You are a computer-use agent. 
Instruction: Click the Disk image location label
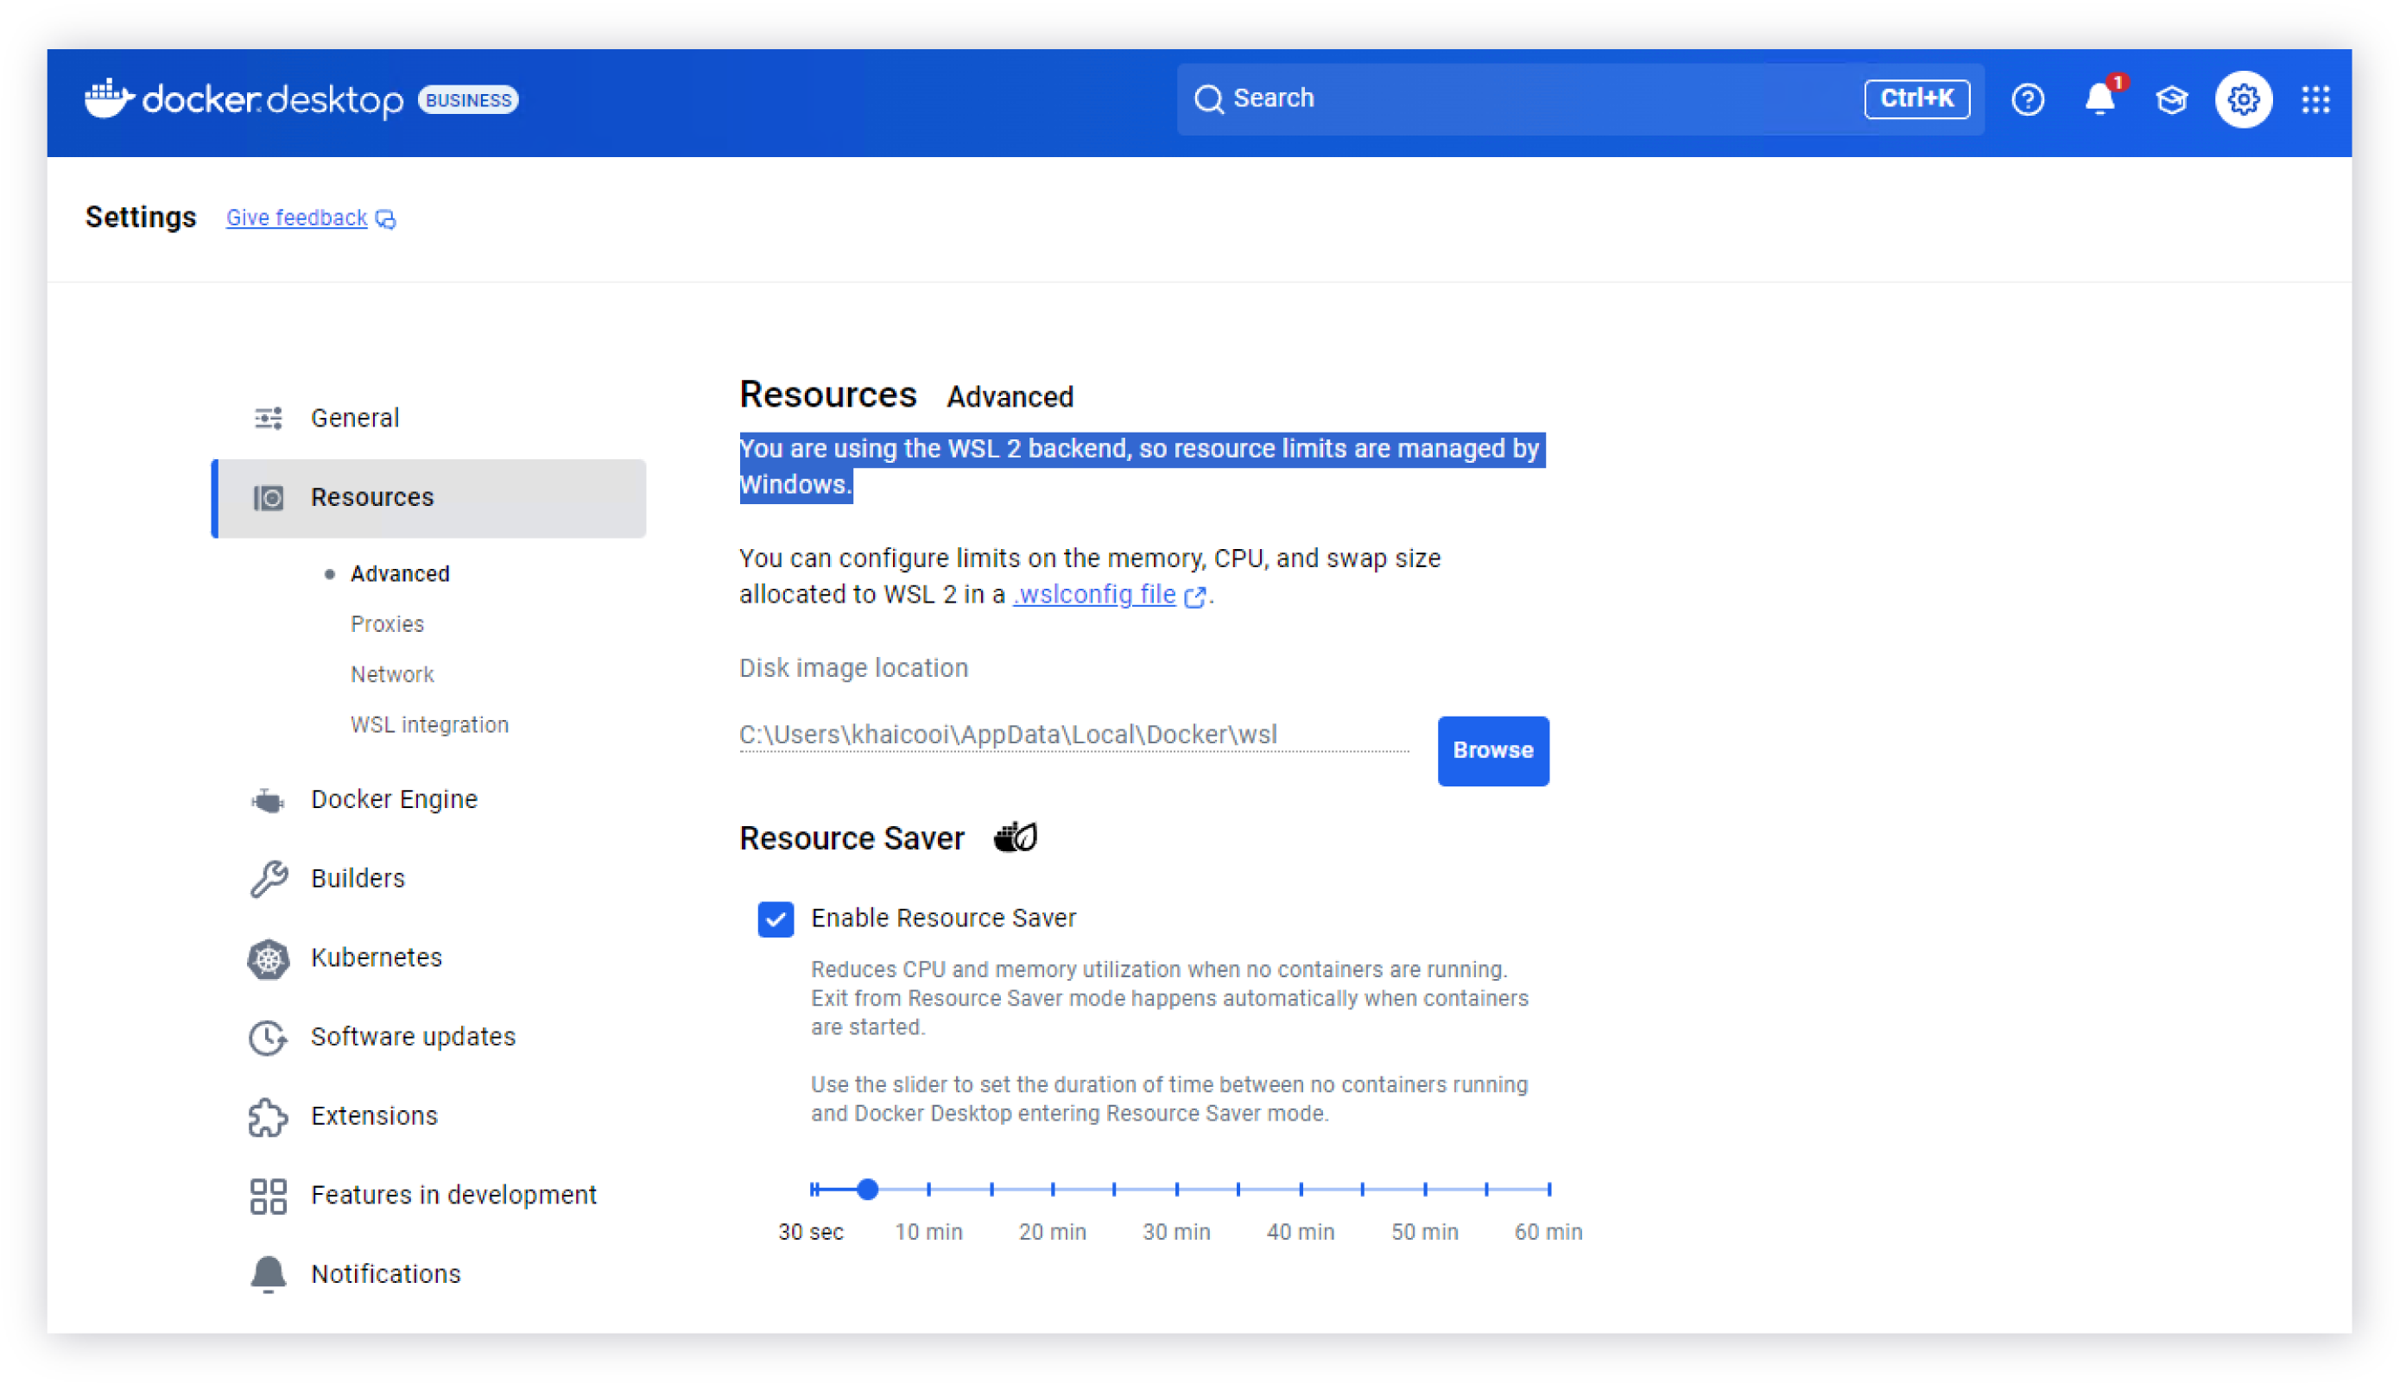coord(853,667)
